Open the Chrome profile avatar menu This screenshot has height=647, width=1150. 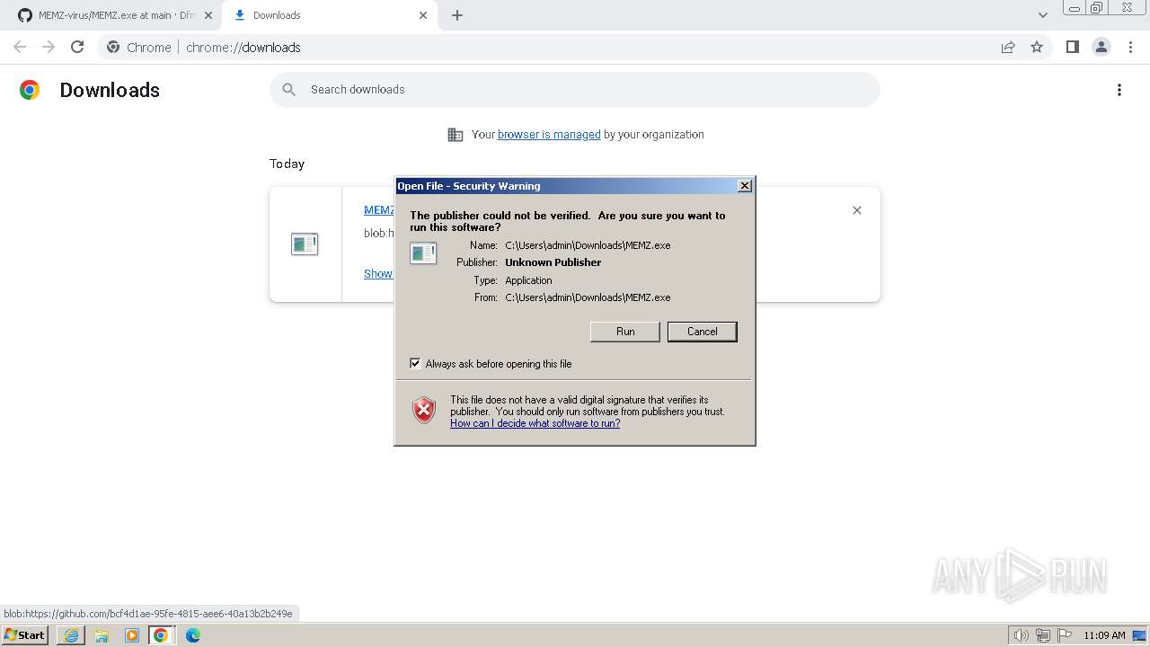pyautogui.click(x=1101, y=48)
